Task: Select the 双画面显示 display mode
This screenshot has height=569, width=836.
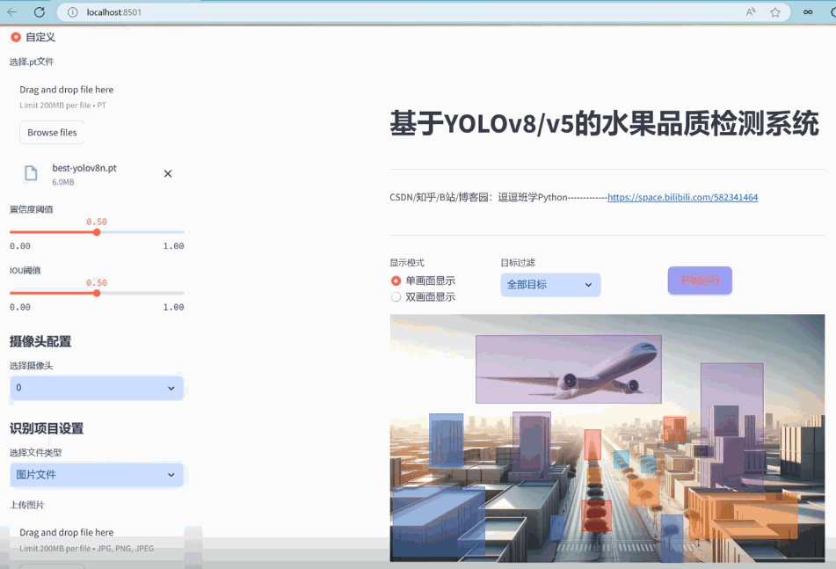Action: pos(396,296)
